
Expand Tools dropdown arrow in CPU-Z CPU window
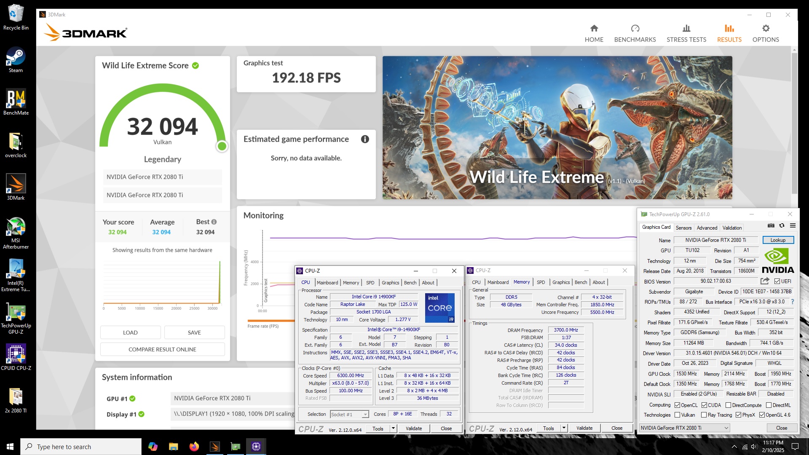pyautogui.click(x=393, y=428)
